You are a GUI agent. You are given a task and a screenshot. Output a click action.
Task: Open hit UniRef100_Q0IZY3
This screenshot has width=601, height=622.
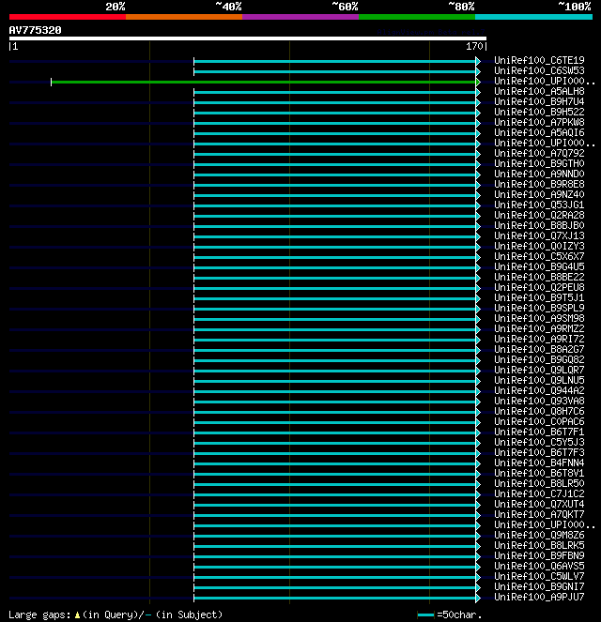[x=539, y=246]
